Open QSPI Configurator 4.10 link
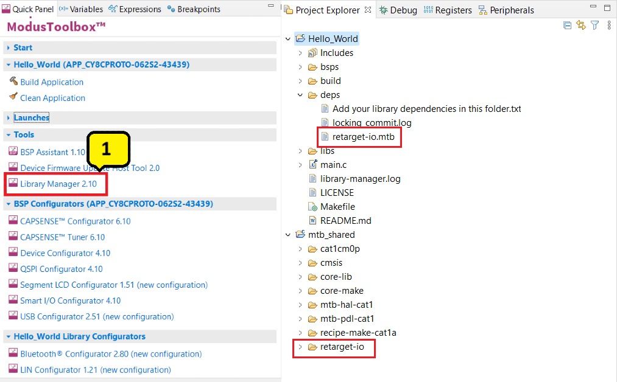The width and height of the screenshot is (617, 382). pyautogui.click(x=62, y=269)
